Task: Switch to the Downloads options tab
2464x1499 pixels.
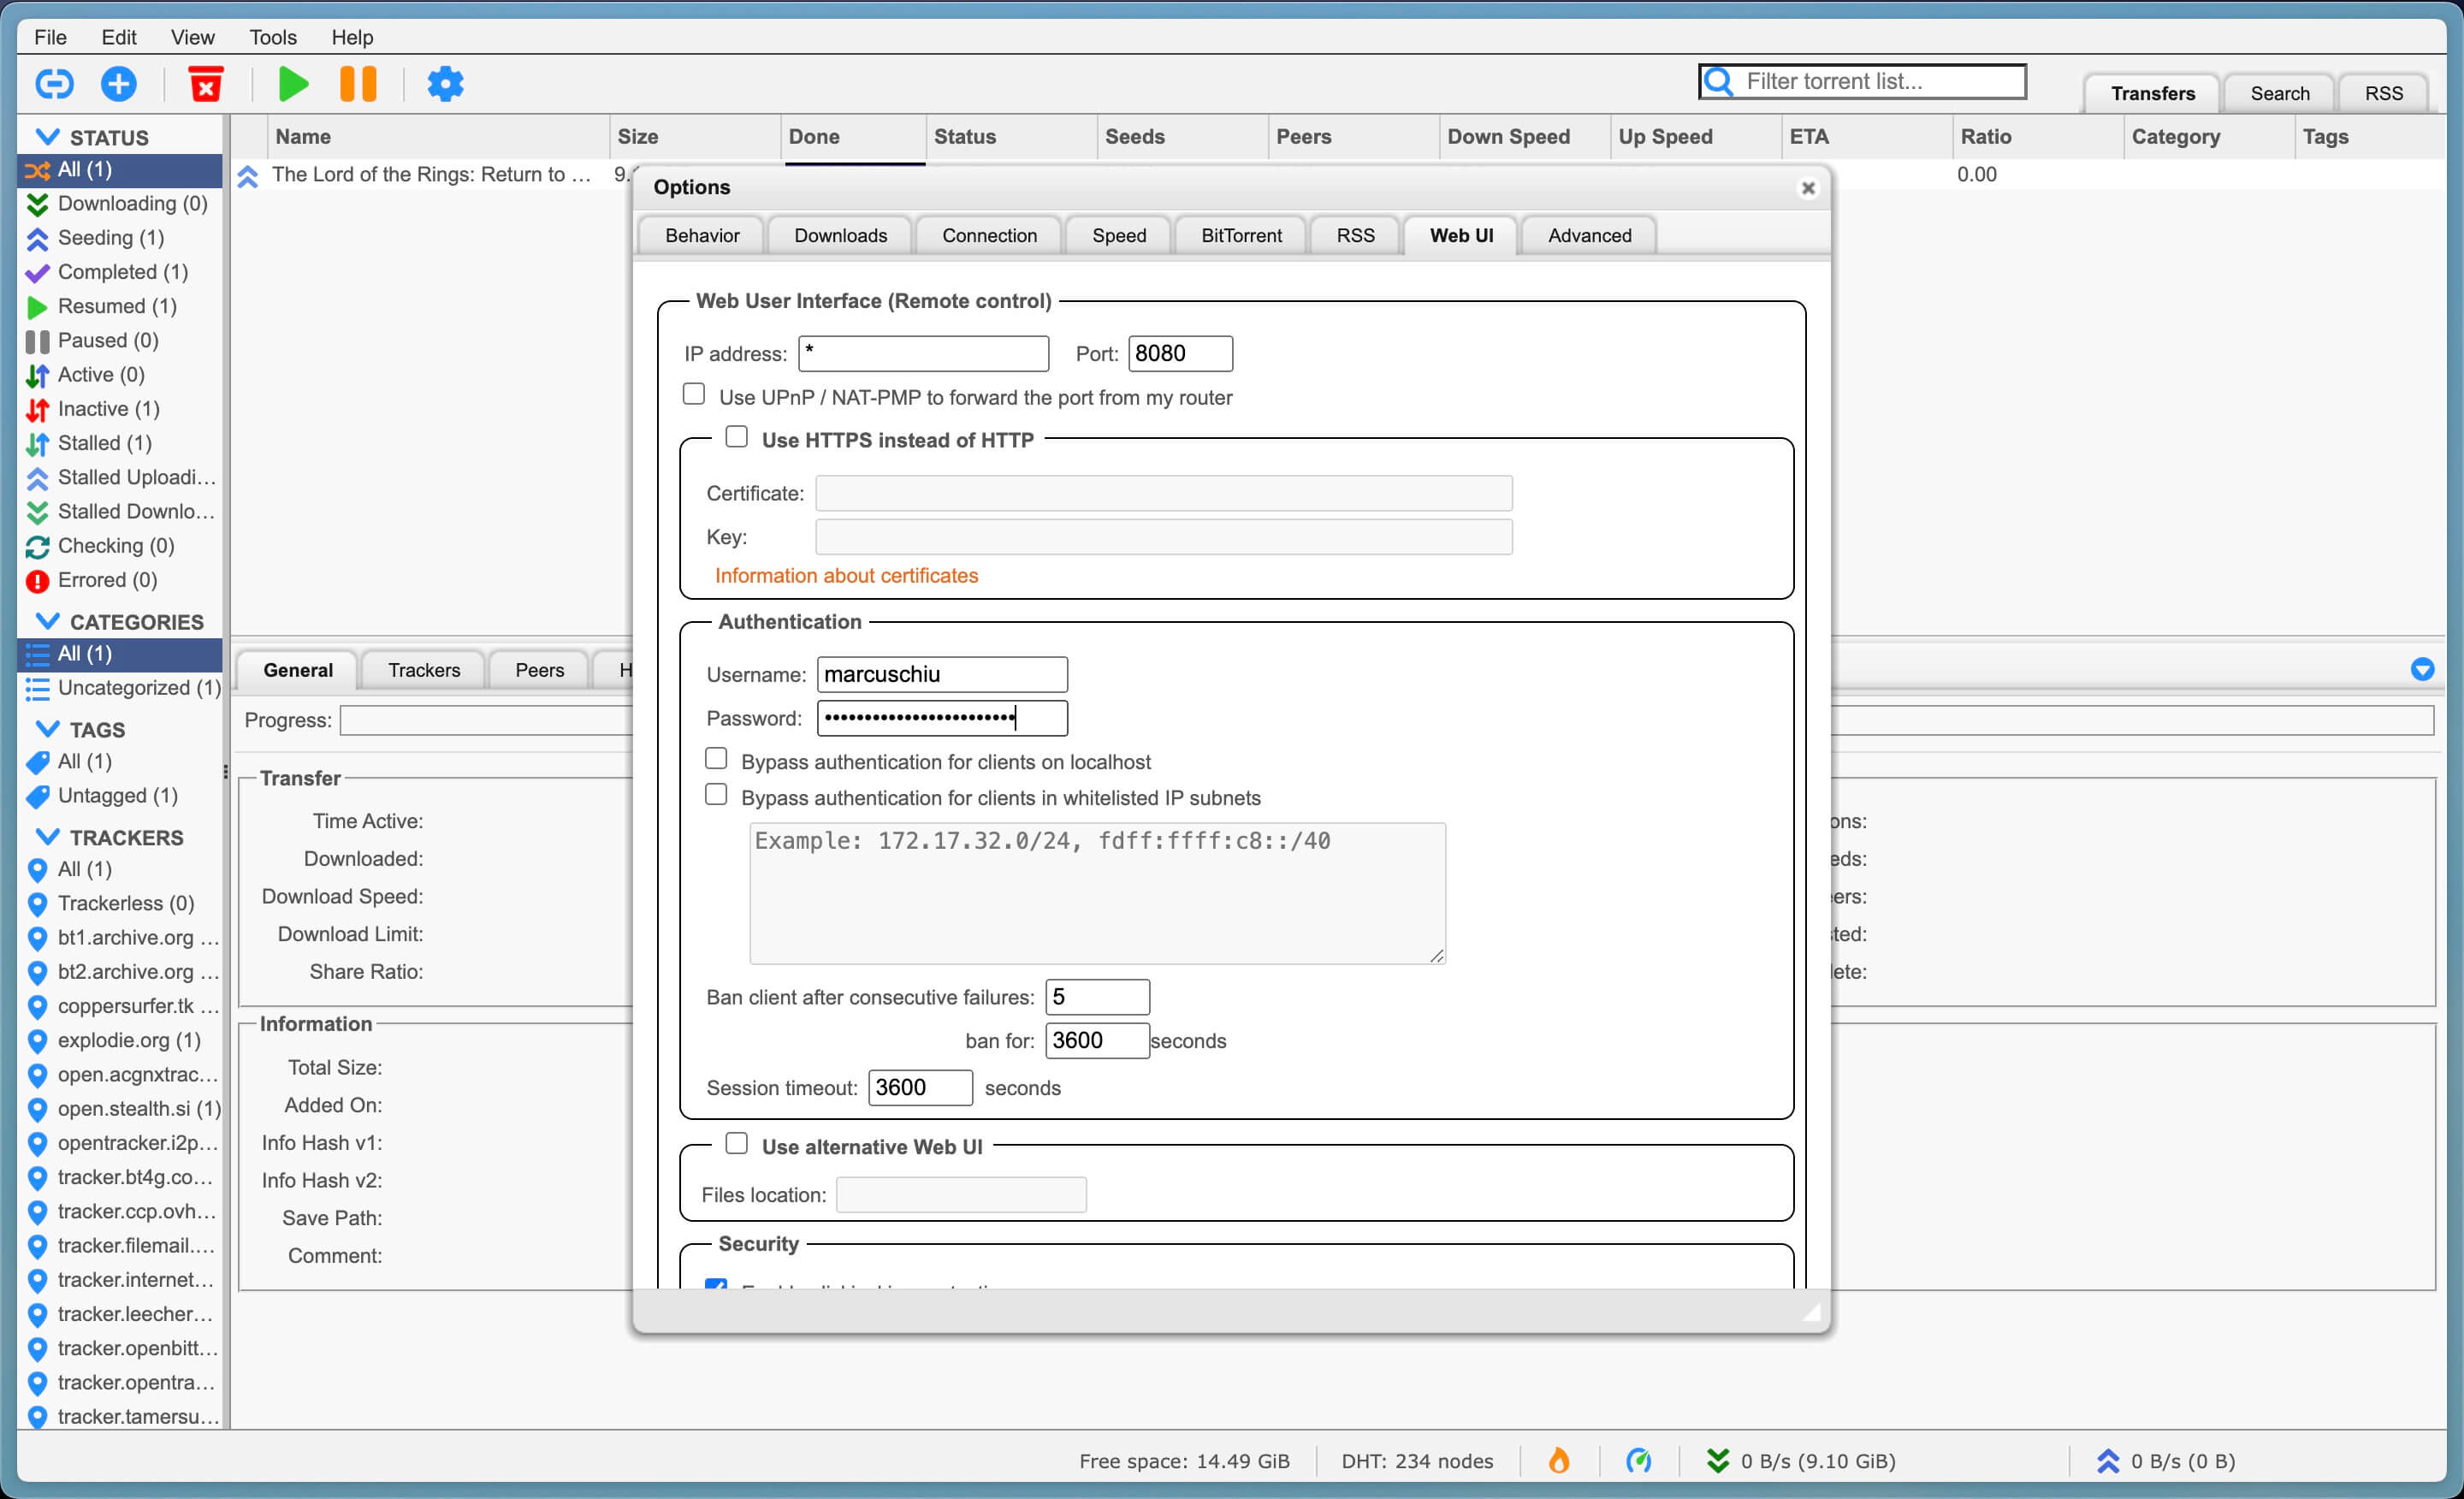Action: (841, 236)
